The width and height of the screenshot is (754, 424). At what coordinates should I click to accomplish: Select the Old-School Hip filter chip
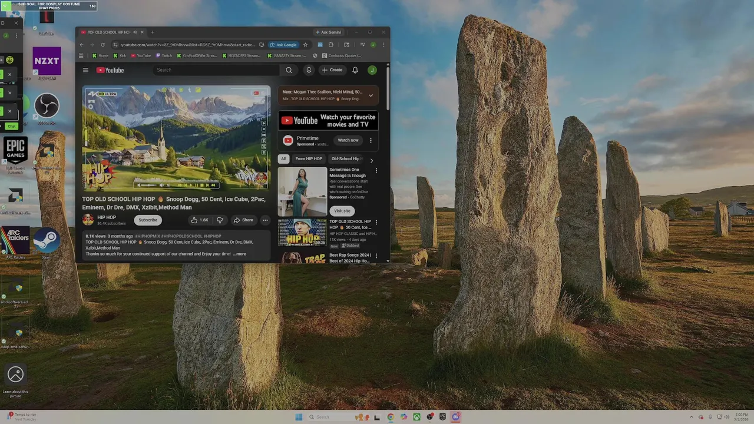pyautogui.click(x=346, y=158)
